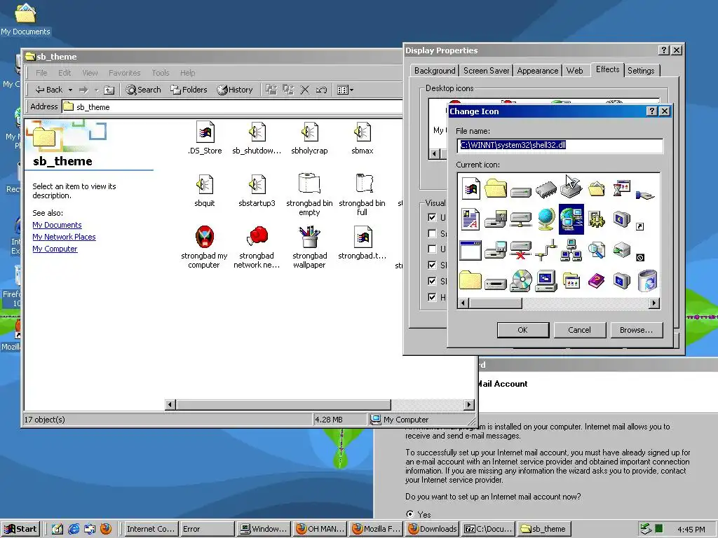Select the strongbad bin empty file
This screenshot has width=718, height=538.
[309, 195]
